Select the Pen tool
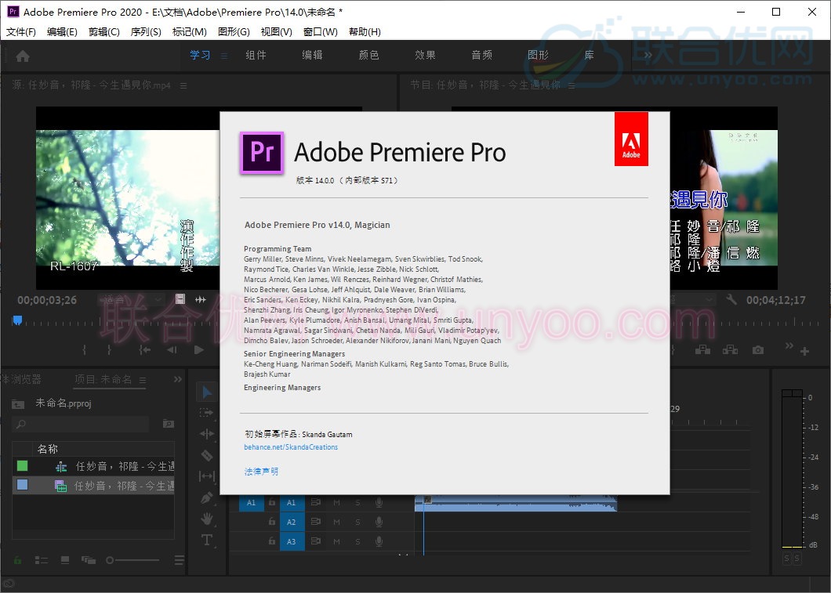 tap(207, 497)
